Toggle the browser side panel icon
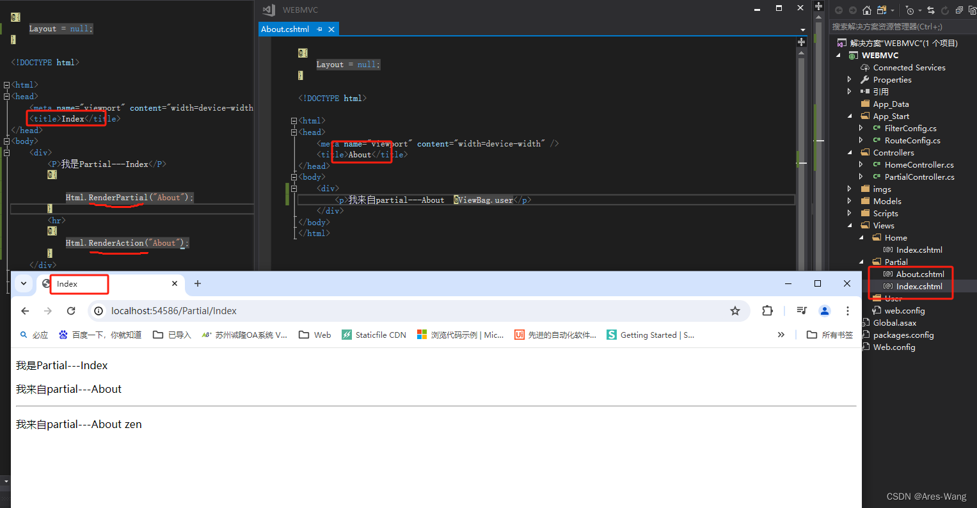 click(x=802, y=311)
